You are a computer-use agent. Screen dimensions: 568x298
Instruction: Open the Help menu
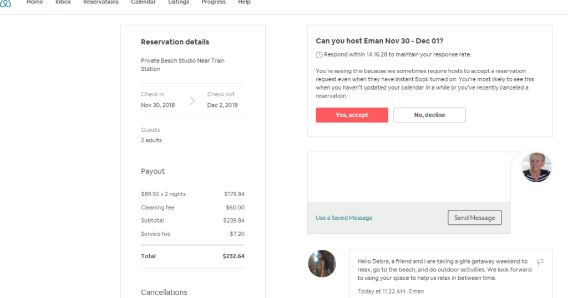click(244, 2)
